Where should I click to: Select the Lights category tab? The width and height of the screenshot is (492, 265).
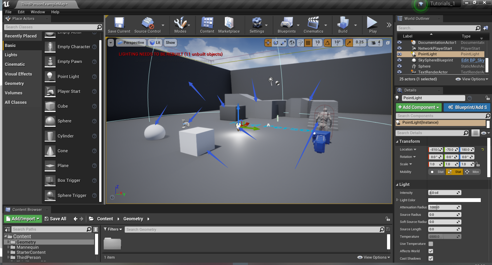pyautogui.click(x=11, y=55)
